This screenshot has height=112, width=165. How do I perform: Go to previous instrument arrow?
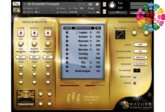point(80,4)
